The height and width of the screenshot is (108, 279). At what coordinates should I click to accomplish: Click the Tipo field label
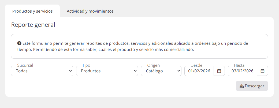pyautogui.click(x=86, y=65)
